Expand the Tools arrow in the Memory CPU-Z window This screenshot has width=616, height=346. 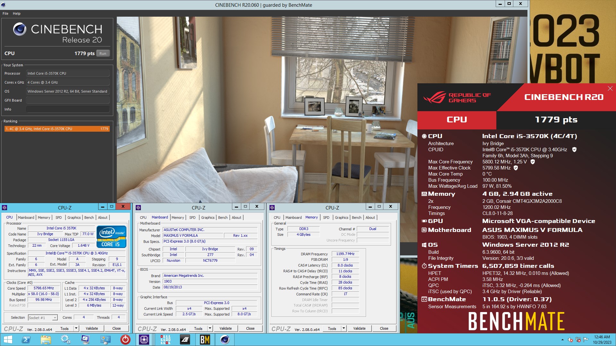click(344, 328)
